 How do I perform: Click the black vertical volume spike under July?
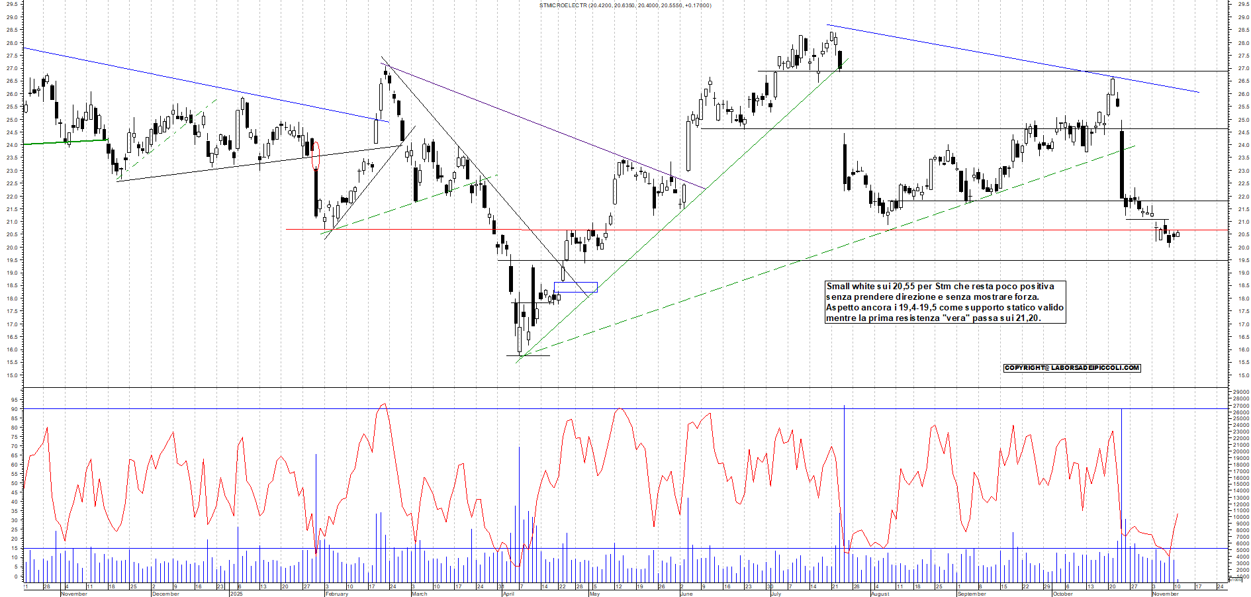pyautogui.click(x=845, y=463)
